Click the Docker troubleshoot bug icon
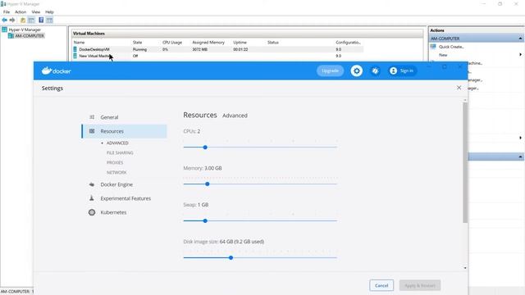525x295 pixels. [376, 71]
